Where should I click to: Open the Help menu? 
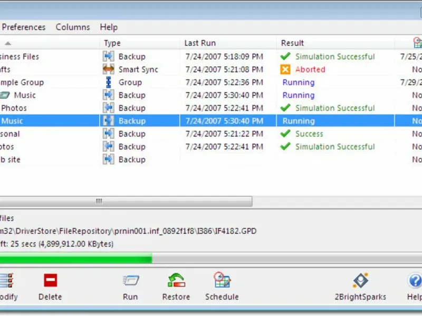(x=109, y=27)
